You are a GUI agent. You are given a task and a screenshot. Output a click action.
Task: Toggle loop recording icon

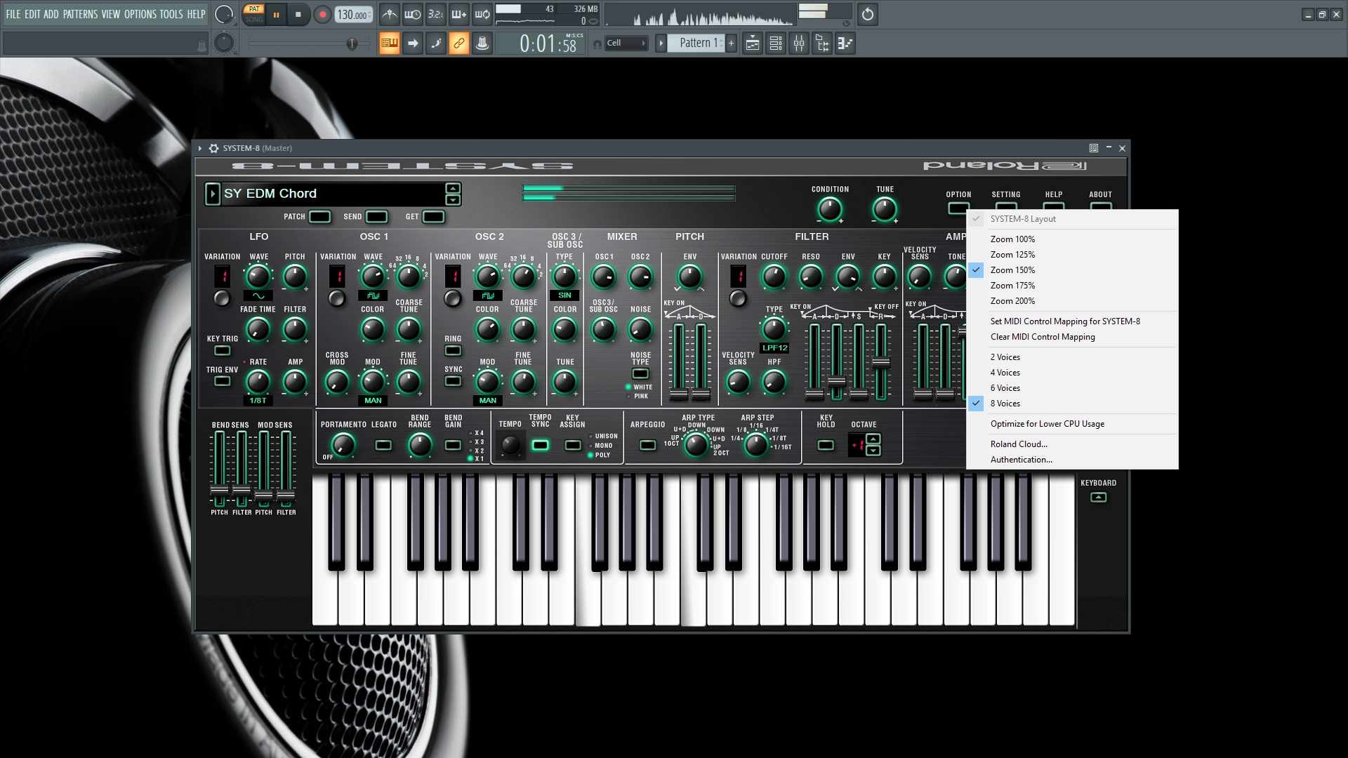tap(482, 14)
